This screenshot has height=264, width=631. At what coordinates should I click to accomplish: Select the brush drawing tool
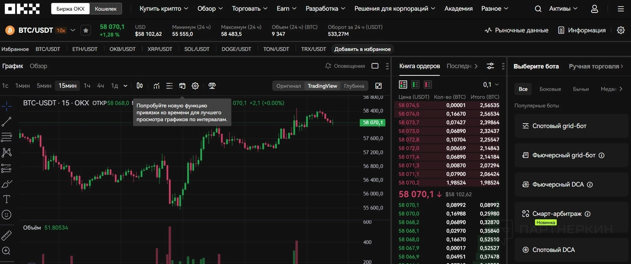(7, 184)
